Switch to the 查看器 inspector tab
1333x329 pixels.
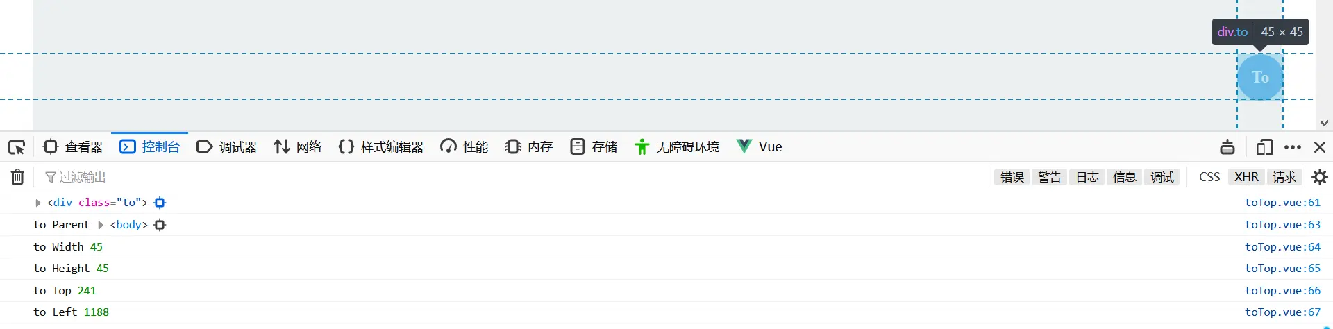(x=73, y=147)
